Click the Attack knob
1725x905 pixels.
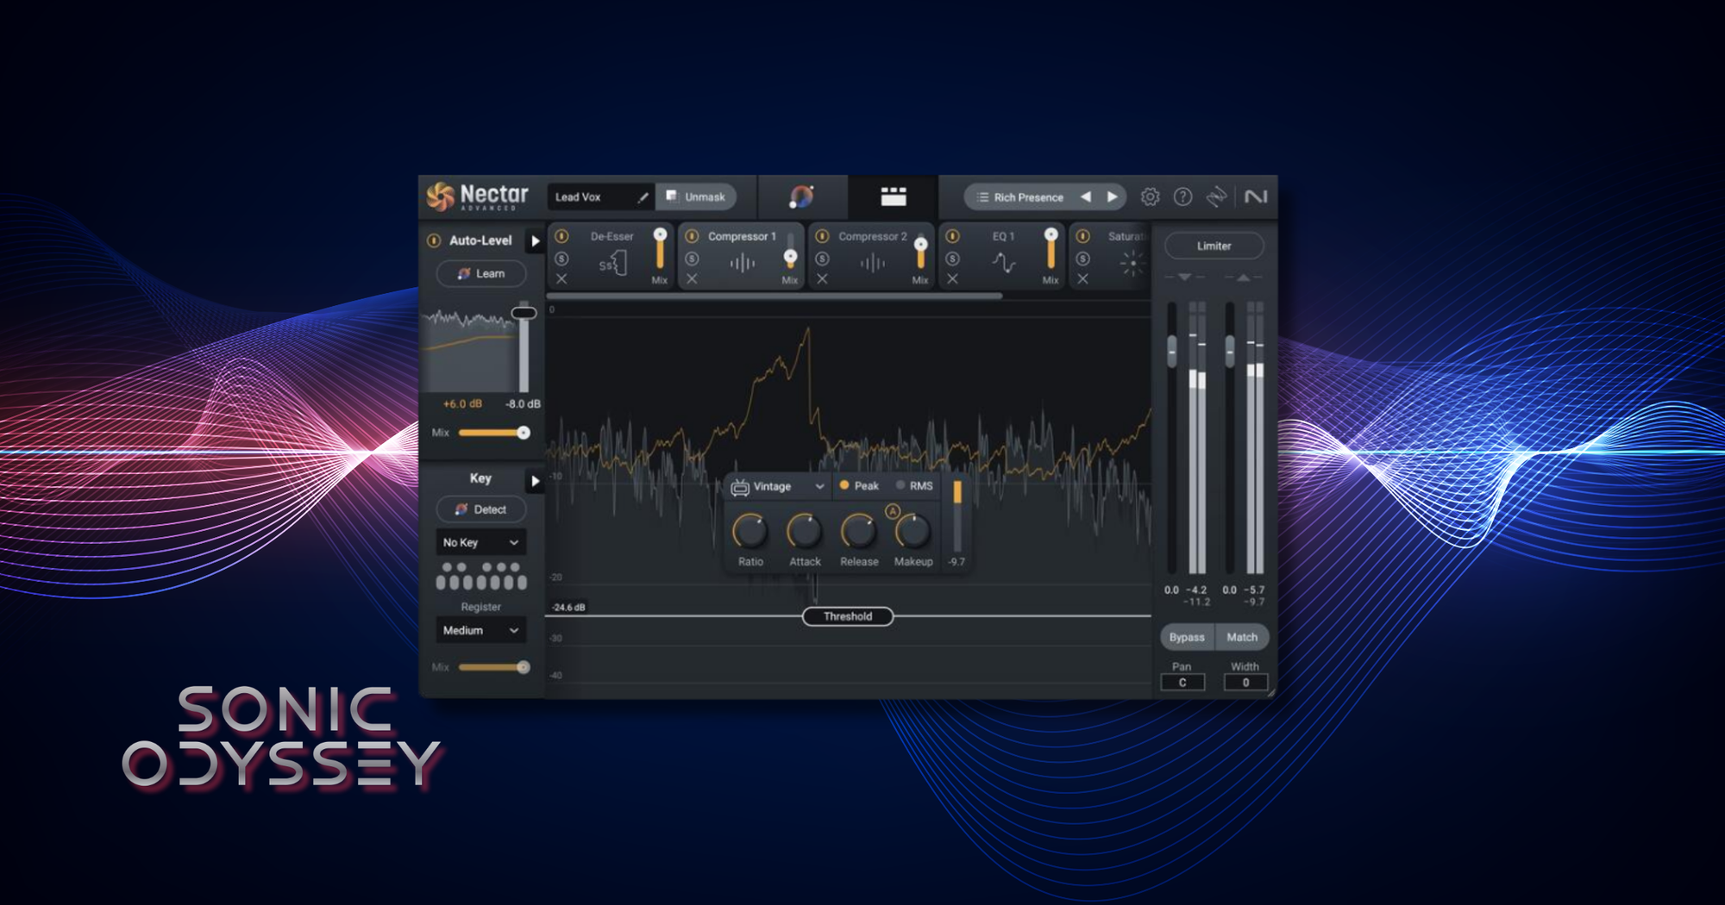click(x=805, y=532)
